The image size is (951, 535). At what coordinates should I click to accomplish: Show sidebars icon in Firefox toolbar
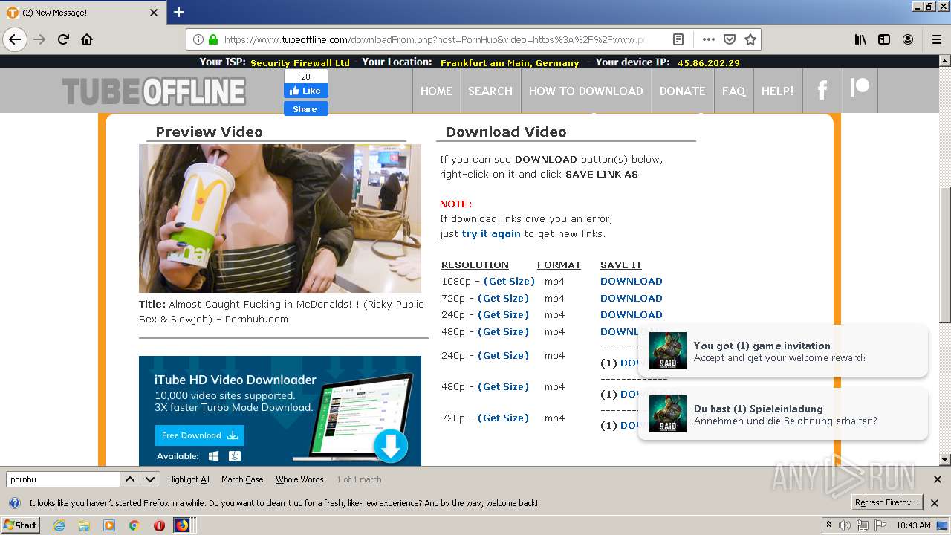click(884, 39)
